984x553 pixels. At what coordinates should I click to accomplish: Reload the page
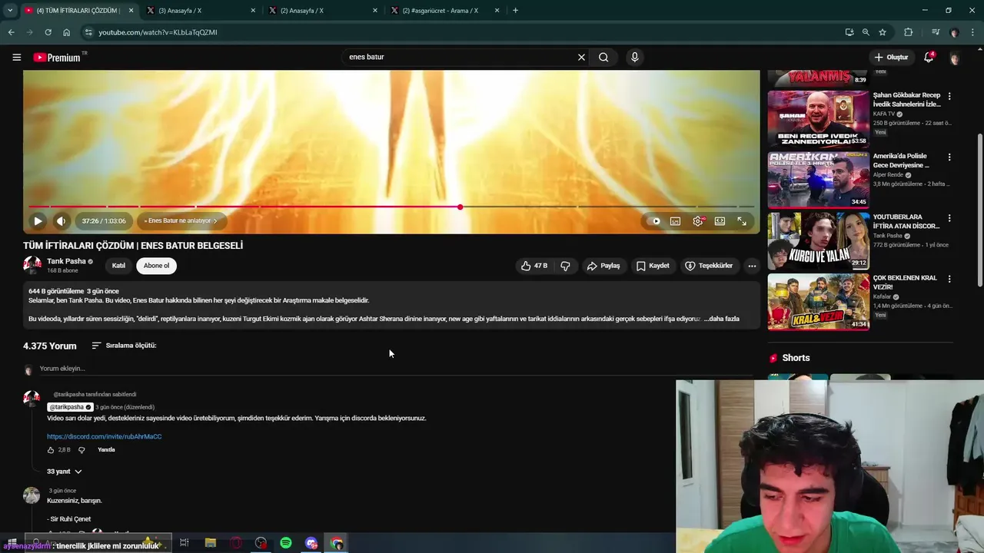coord(48,32)
